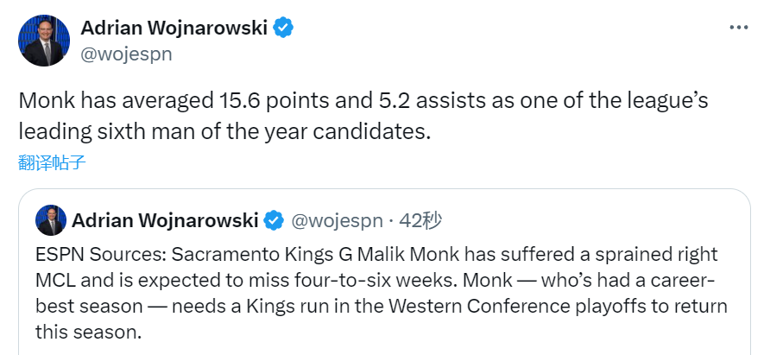
Task: Click the @wojespn handle in the quoted post
Action: 337,221
